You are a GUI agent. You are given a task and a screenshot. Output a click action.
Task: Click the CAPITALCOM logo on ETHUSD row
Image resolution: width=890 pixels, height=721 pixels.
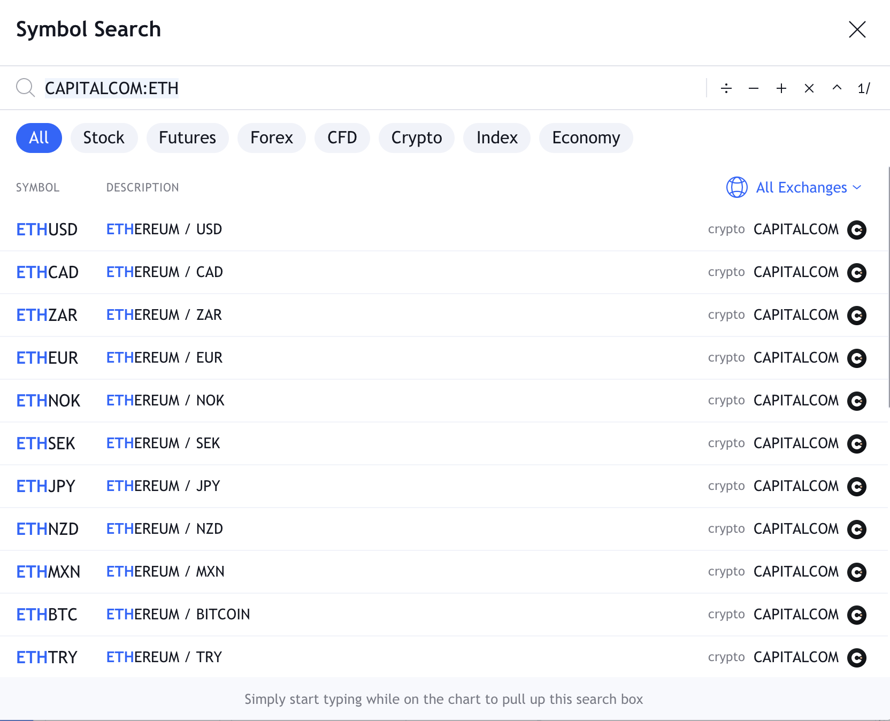(x=857, y=229)
